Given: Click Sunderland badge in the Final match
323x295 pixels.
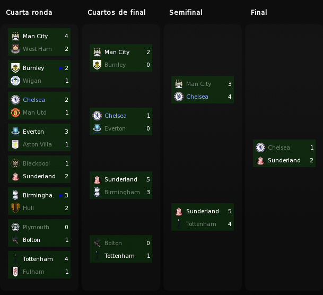Looking at the screenshot, I should point(260,160).
